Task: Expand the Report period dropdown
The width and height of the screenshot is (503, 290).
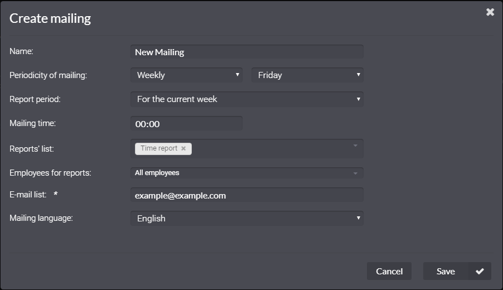Action: point(246,99)
